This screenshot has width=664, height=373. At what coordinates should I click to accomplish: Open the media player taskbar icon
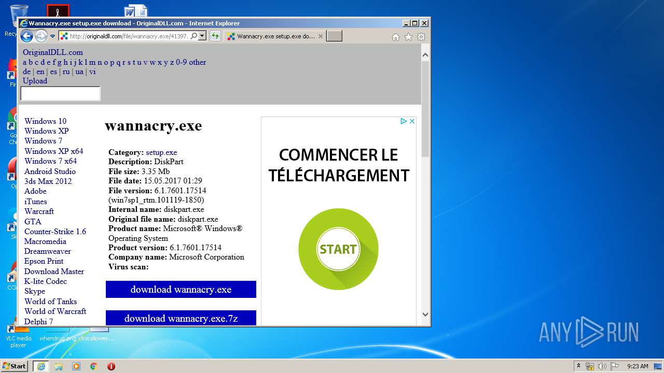(x=76, y=366)
